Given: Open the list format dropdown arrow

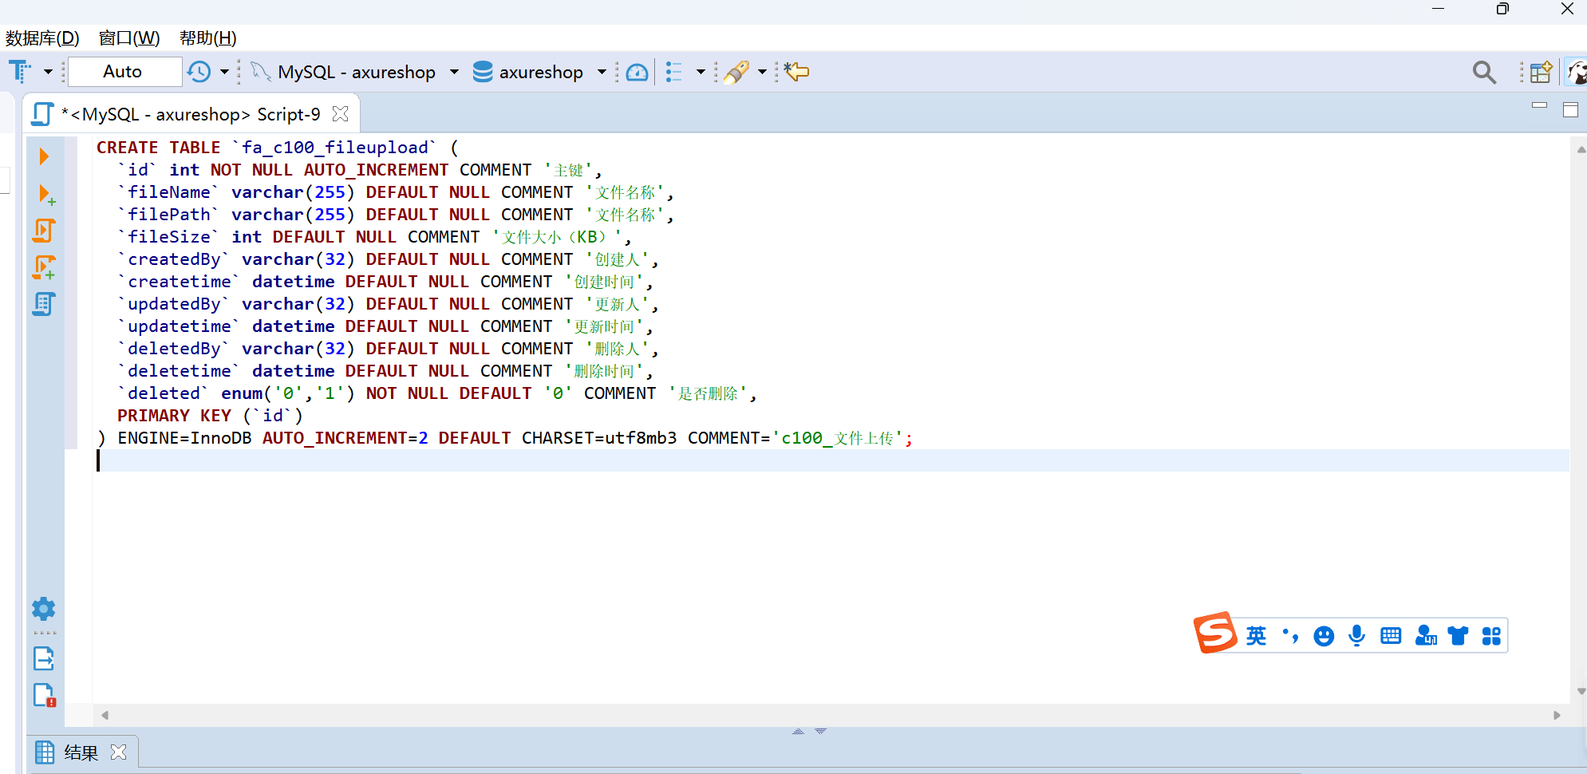Looking at the screenshot, I should click(701, 72).
